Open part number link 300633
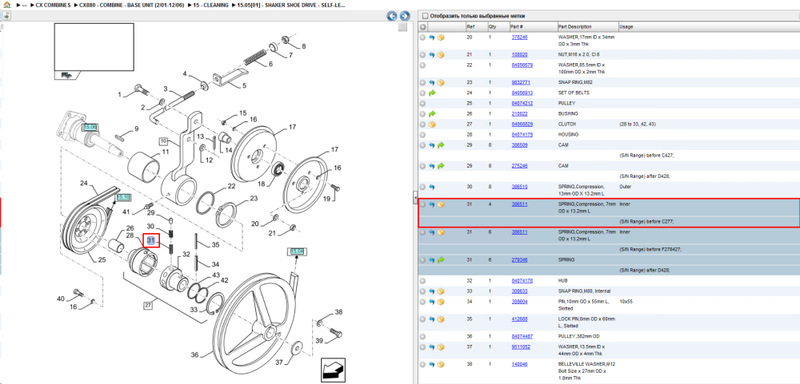This screenshot has width=800, height=384. click(x=519, y=291)
